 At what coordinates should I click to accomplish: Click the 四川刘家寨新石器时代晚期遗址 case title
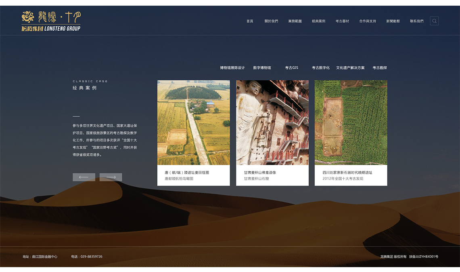[347, 173]
